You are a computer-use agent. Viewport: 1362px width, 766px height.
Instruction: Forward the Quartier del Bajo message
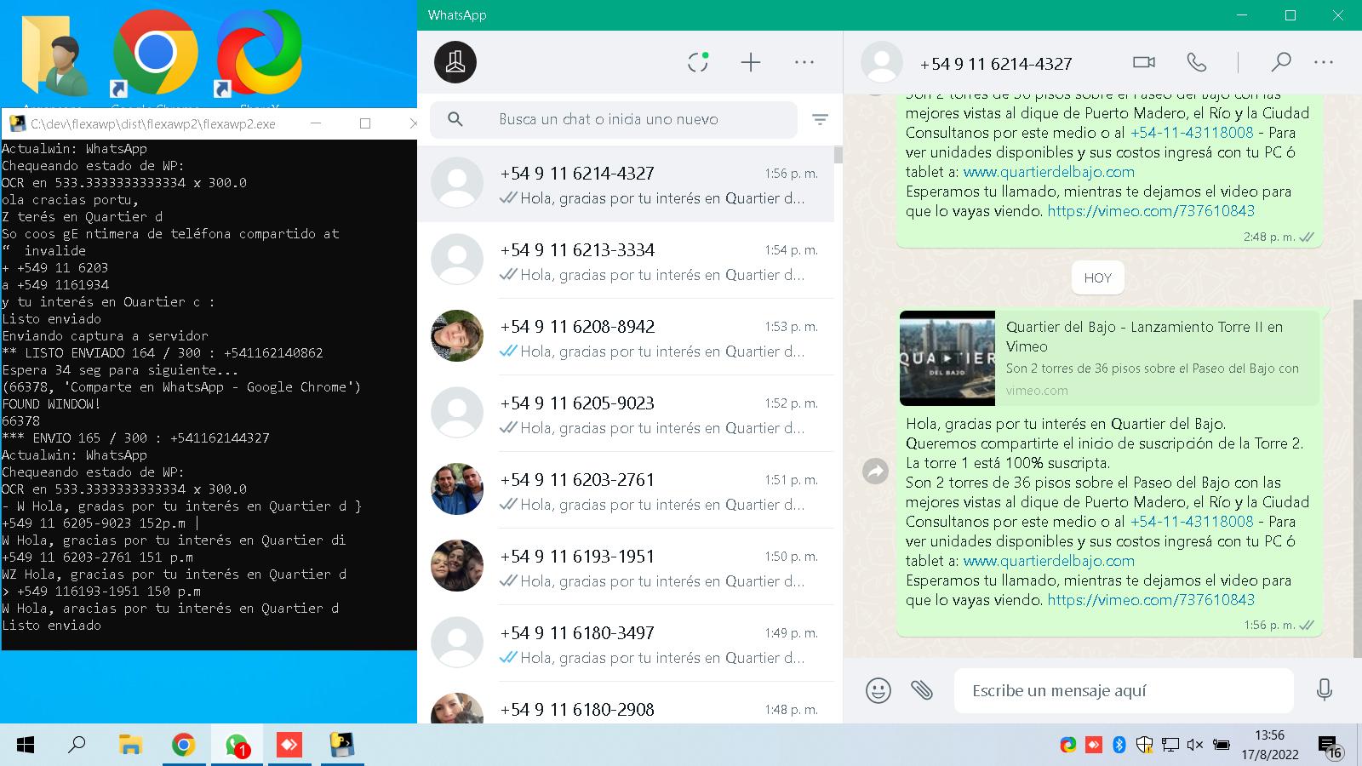[876, 471]
